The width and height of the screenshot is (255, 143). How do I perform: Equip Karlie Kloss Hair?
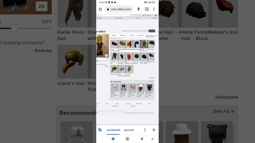click(x=114, y=56)
